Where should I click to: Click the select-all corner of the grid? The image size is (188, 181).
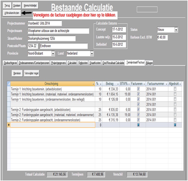coord(8,84)
